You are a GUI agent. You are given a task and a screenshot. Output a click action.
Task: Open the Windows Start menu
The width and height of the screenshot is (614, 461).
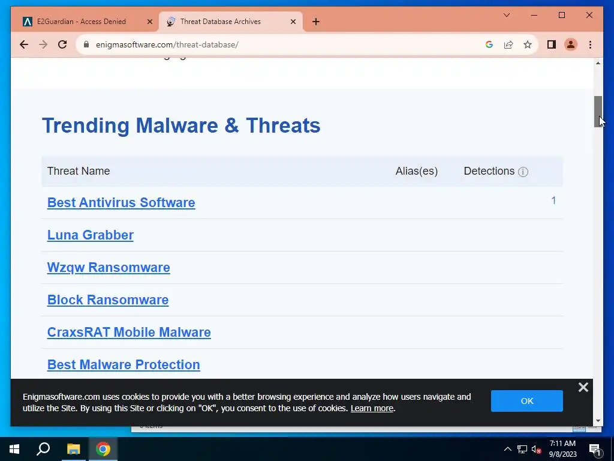point(14,449)
